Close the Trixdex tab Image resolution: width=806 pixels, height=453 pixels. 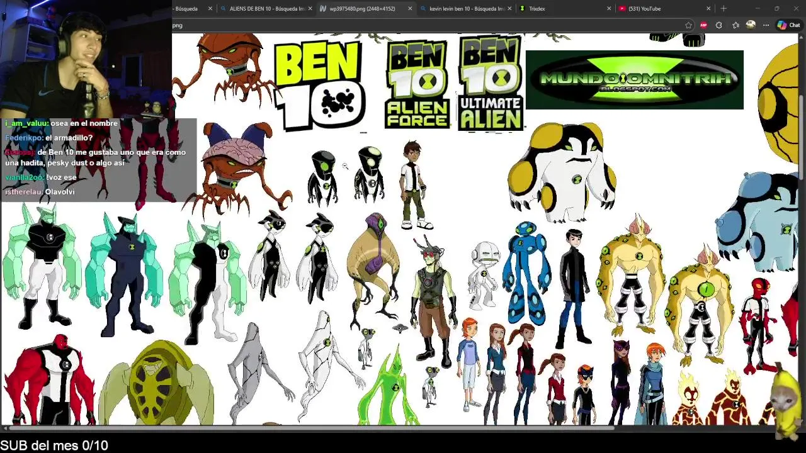click(609, 9)
